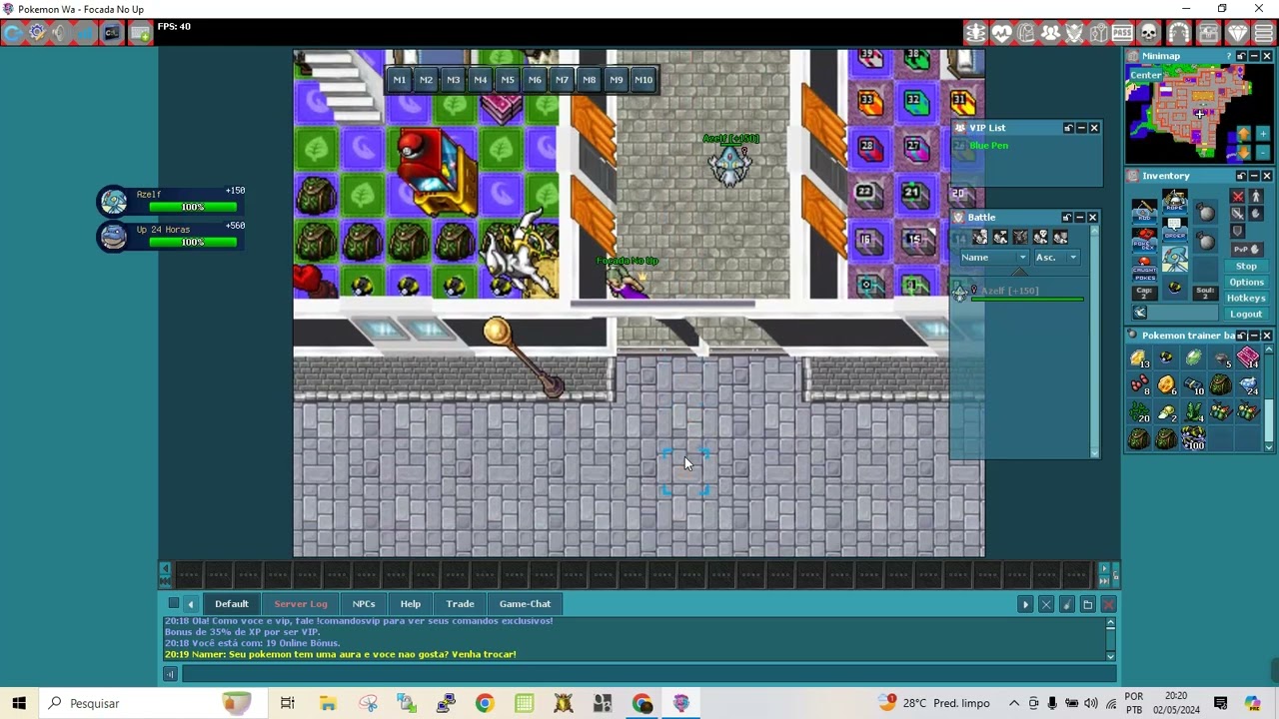1279x719 pixels.
Task: Open the Help chat tab
Action: tap(410, 604)
